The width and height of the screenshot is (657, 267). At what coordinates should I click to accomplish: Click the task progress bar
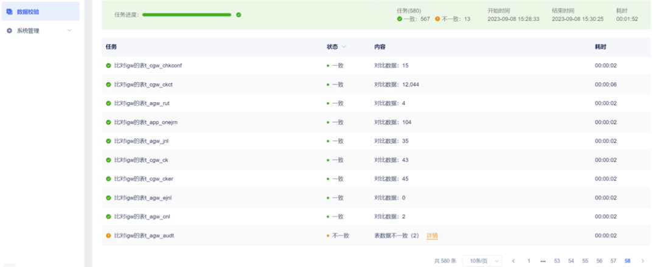187,15
